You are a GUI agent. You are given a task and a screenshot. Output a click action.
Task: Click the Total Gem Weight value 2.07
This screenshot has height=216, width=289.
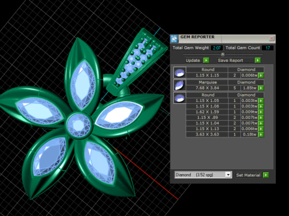coord(217,48)
